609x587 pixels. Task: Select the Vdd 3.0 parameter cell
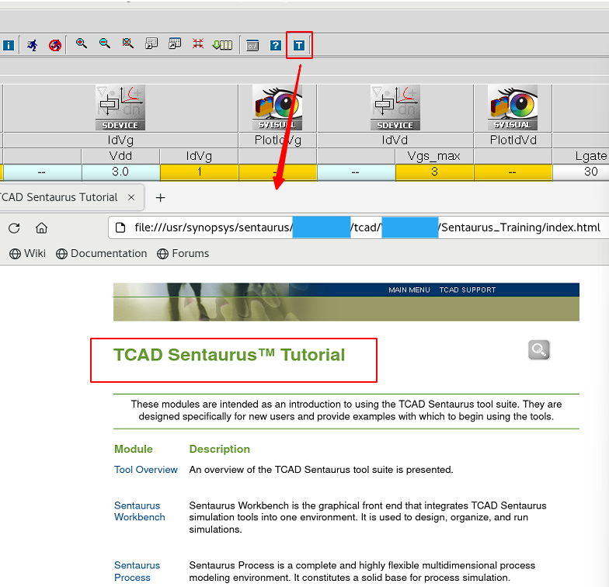[120, 172]
